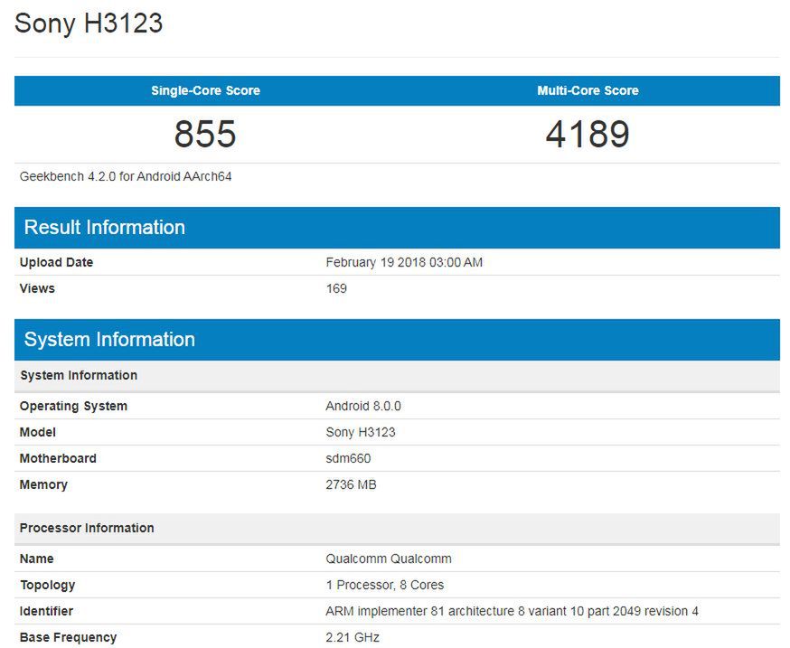Click '1 Processor, 8 Cores' value
The height and width of the screenshot is (648, 790).
(x=385, y=585)
